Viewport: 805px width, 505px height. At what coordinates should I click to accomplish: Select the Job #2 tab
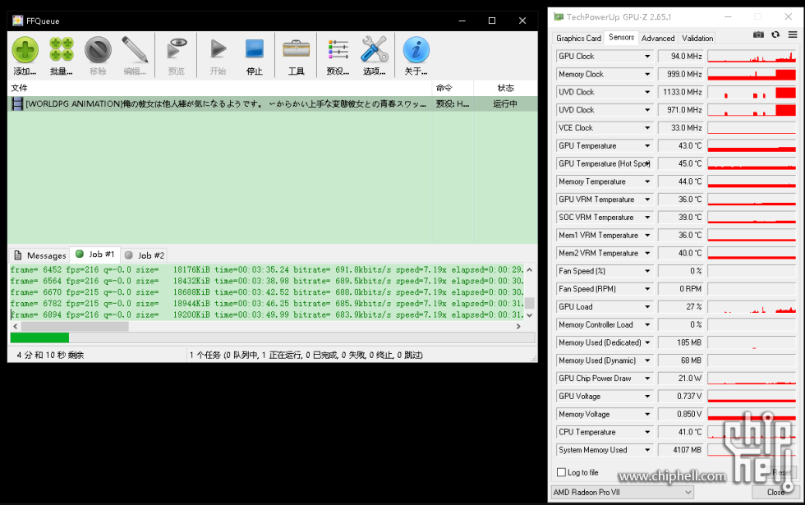(145, 255)
